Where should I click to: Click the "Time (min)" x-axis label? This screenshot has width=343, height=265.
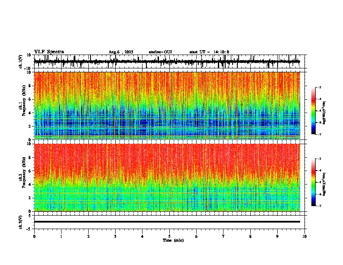pos(173,240)
